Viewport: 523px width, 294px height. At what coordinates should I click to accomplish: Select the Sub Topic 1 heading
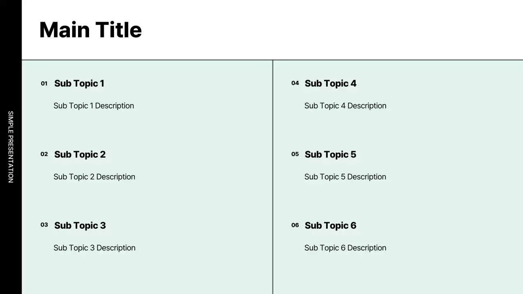point(79,84)
